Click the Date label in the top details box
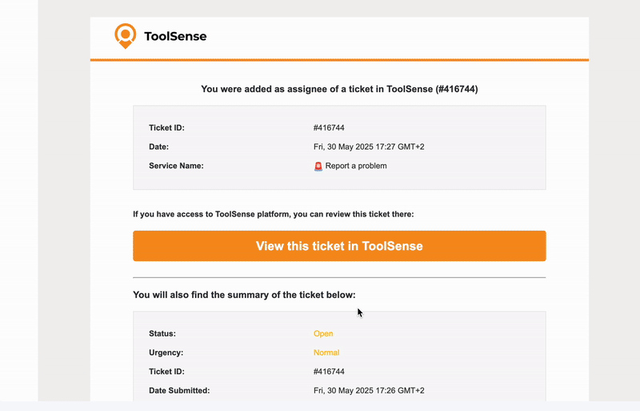Screen dimensions: 640x411 158,147
